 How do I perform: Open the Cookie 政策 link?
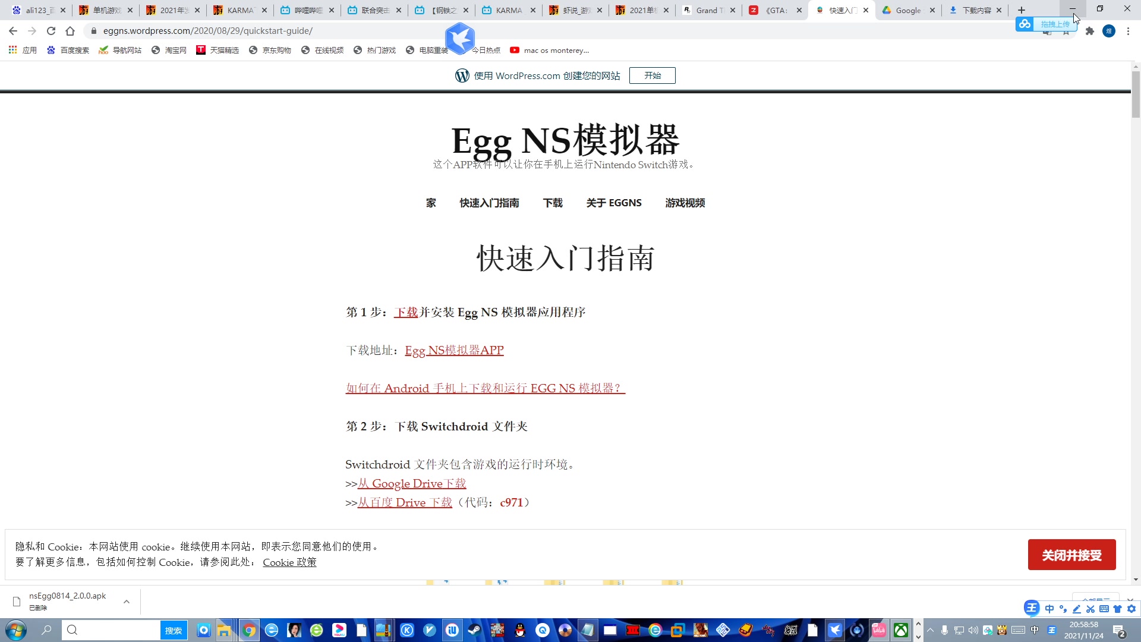tap(289, 562)
